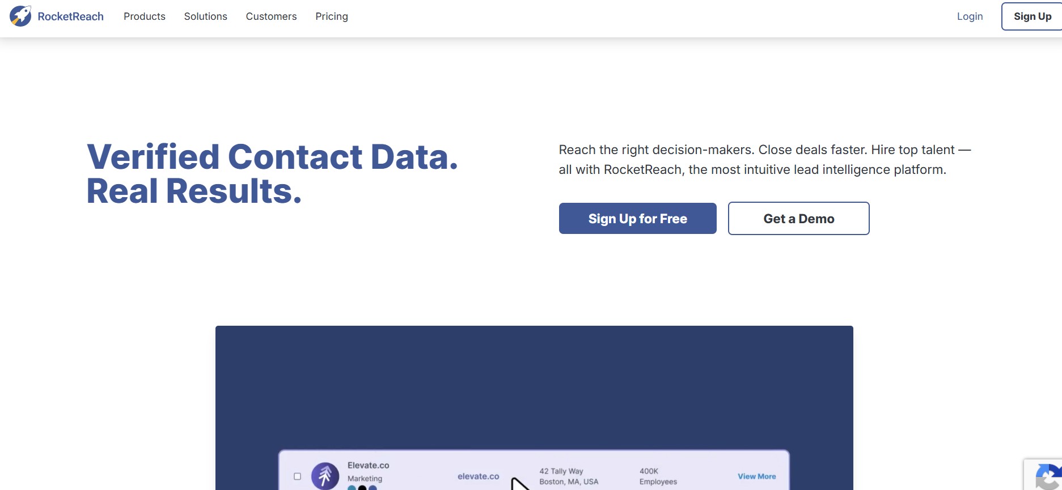Tick the Elevate.co row checkbox
This screenshot has height=490, width=1062.
coord(297,476)
